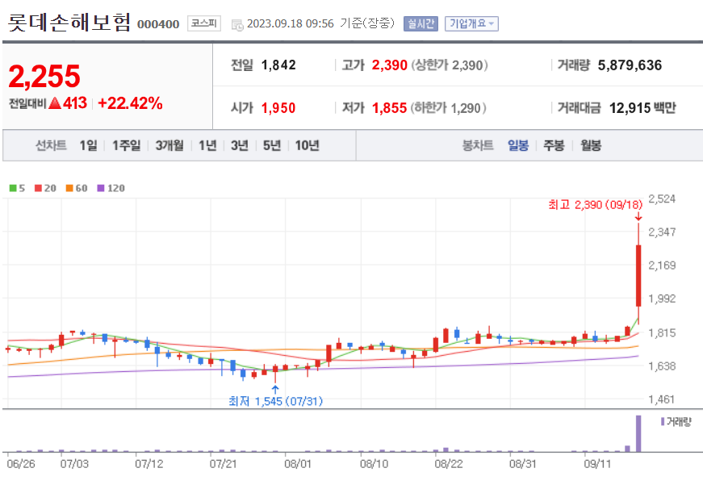Switch to the 일봉 daily candle chart
Viewport: 703px width, 489px height.
[x=518, y=145]
